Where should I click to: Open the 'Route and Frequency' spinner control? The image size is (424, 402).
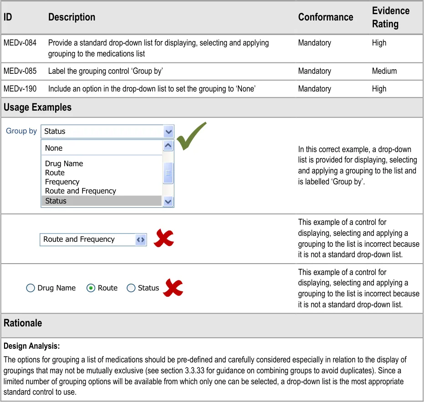[141, 239]
